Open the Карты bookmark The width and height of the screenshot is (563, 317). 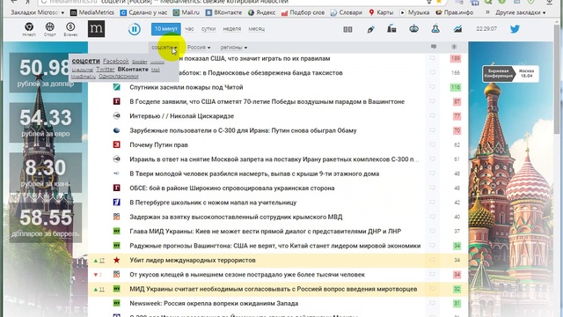(381, 12)
